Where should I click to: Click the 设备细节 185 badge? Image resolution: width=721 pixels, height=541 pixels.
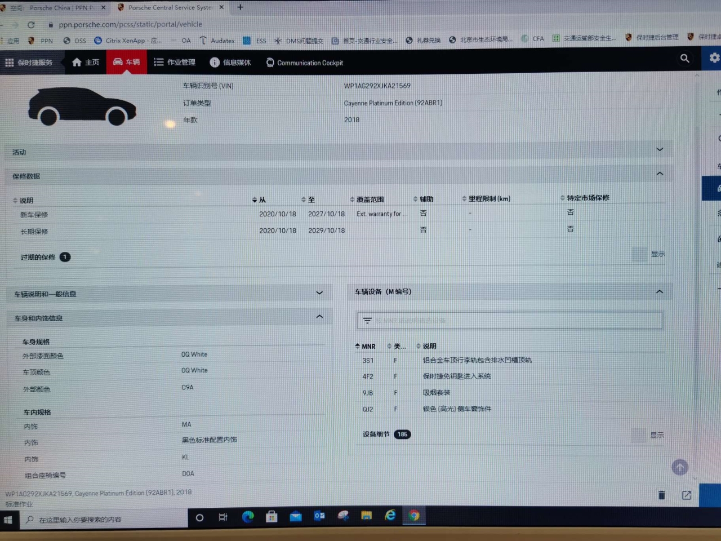click(x=402, y=434)
